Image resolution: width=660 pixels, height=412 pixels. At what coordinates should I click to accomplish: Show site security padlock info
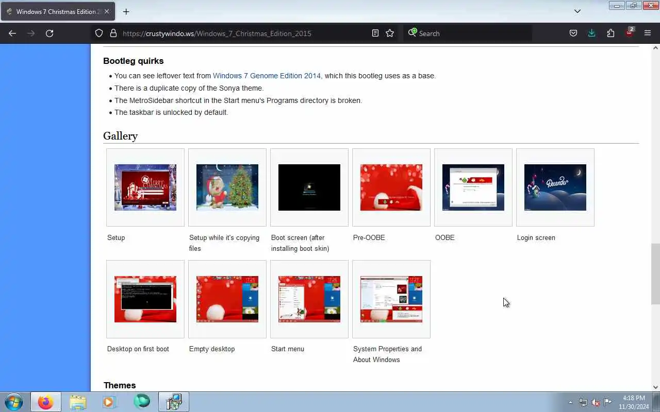113,33
